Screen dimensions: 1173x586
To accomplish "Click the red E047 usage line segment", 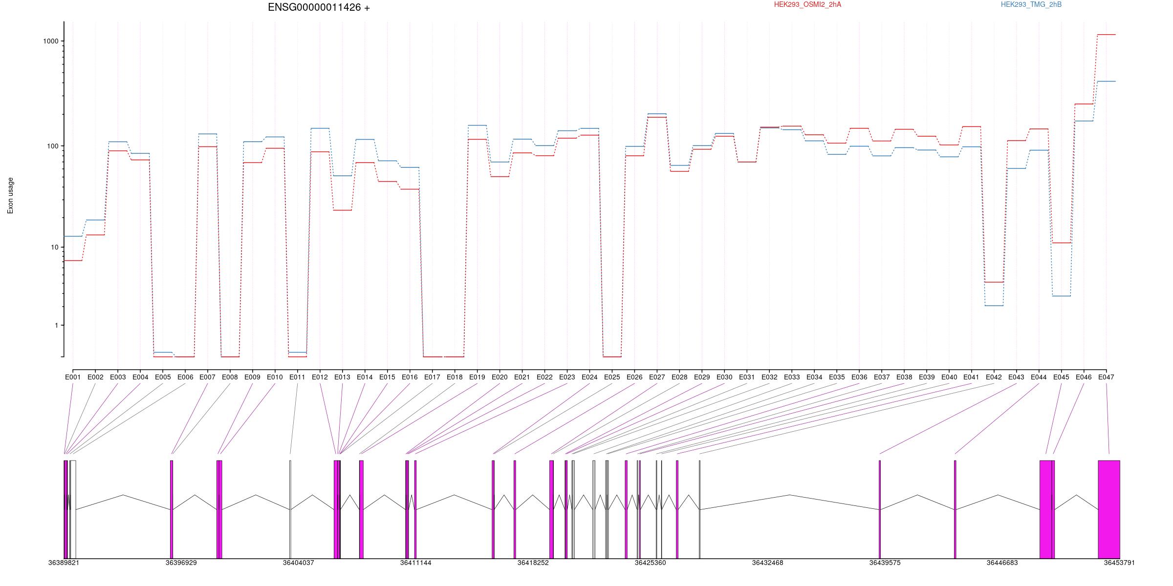I will pos(1106,35).
